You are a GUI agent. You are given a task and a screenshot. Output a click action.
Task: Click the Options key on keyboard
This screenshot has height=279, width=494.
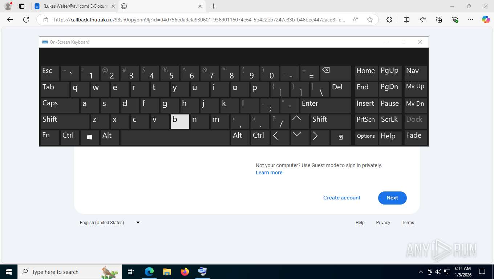(x=366, y=137)
